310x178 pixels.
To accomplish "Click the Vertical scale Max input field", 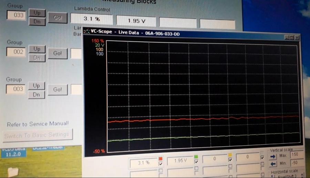I will 297,155.
